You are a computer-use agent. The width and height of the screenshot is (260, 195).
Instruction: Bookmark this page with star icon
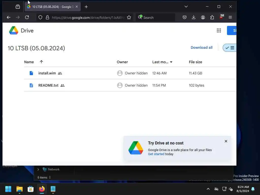coord(129,18)
